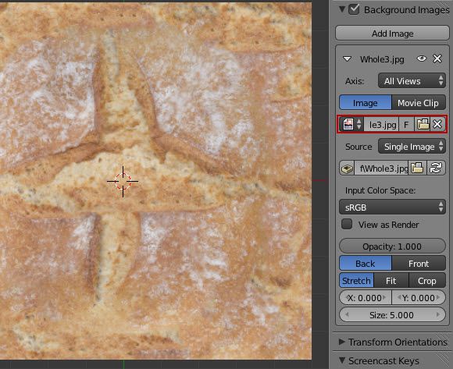The height and width of the screenshot is (369, 453).
Task: Open the Source Single Image dropdown
Action: click(412, 146)
